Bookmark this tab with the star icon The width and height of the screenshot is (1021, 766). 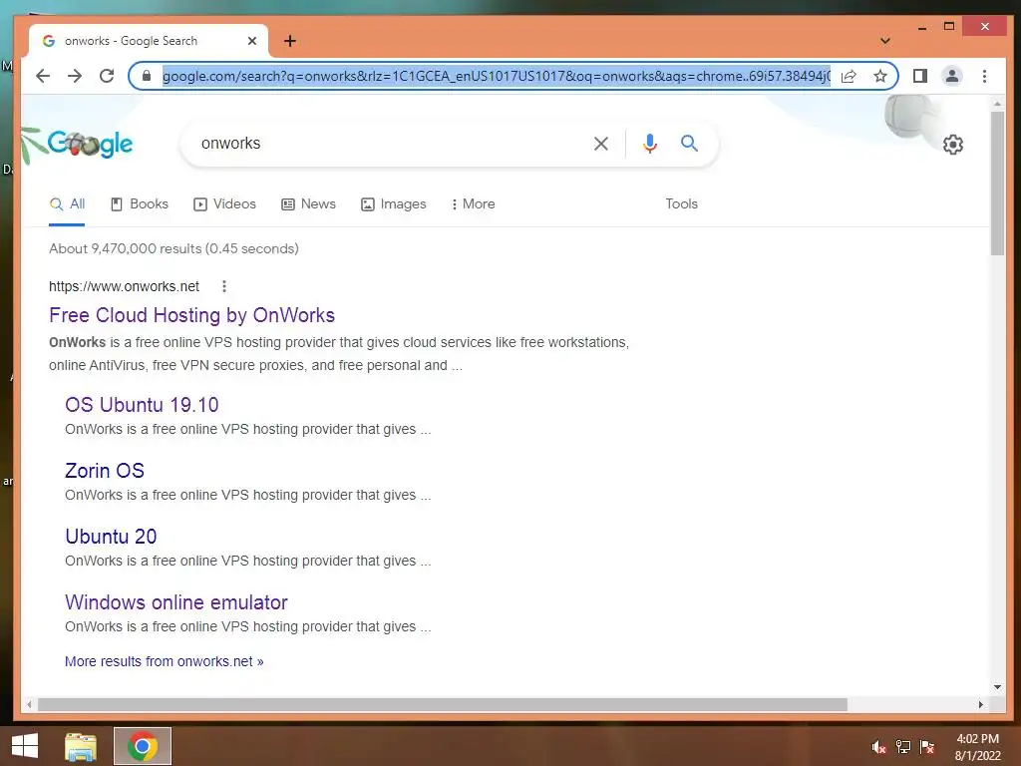(880, 76)
